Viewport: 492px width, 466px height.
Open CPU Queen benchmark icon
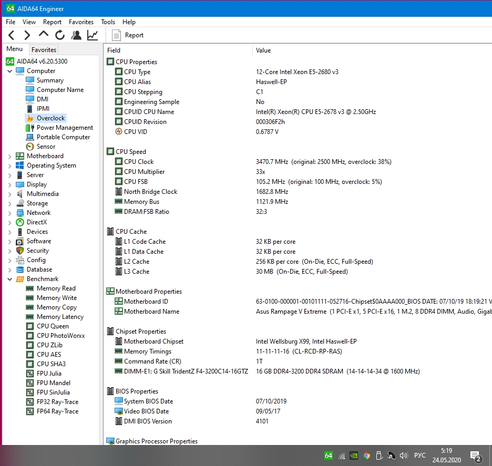coord(30,326)
